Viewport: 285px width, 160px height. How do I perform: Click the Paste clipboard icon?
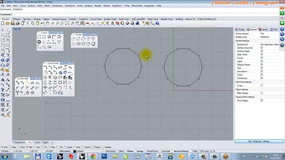[37, 23]
